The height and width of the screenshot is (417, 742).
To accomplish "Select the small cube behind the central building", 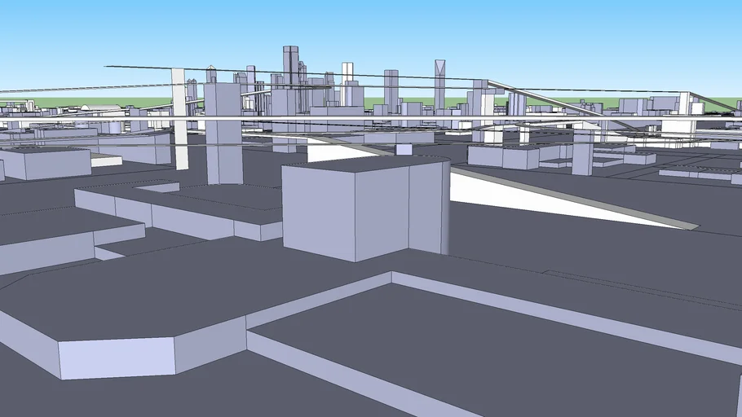I will point(404,149).
